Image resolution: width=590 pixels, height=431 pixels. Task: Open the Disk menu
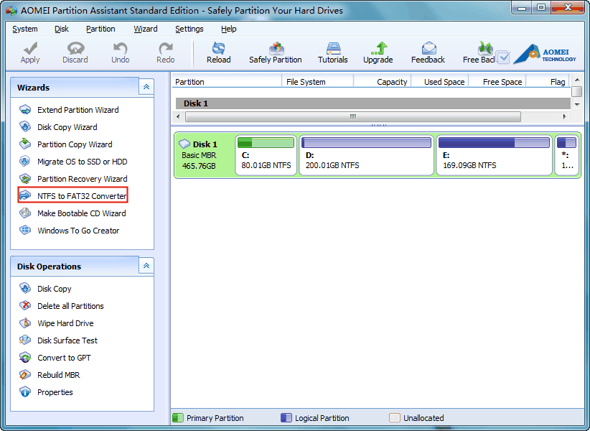point(61,29)
